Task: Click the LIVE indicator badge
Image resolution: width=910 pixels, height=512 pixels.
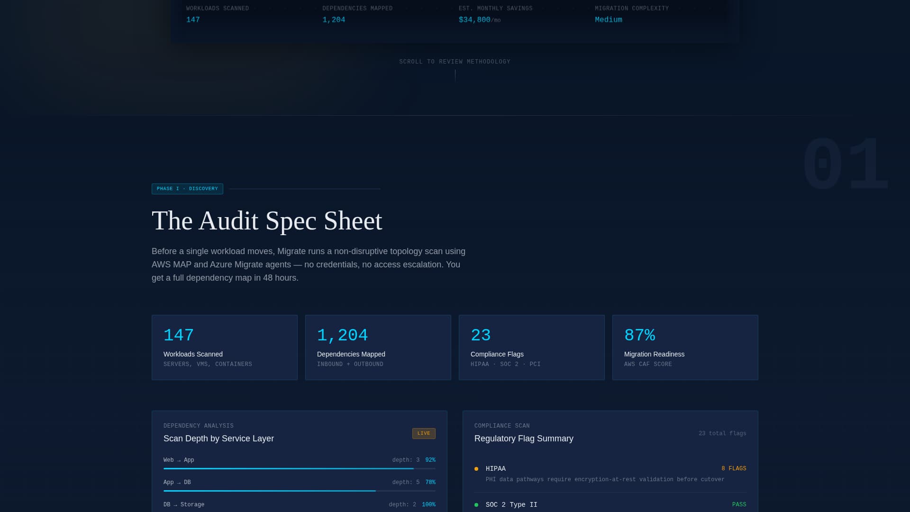Action: [423, 433]
